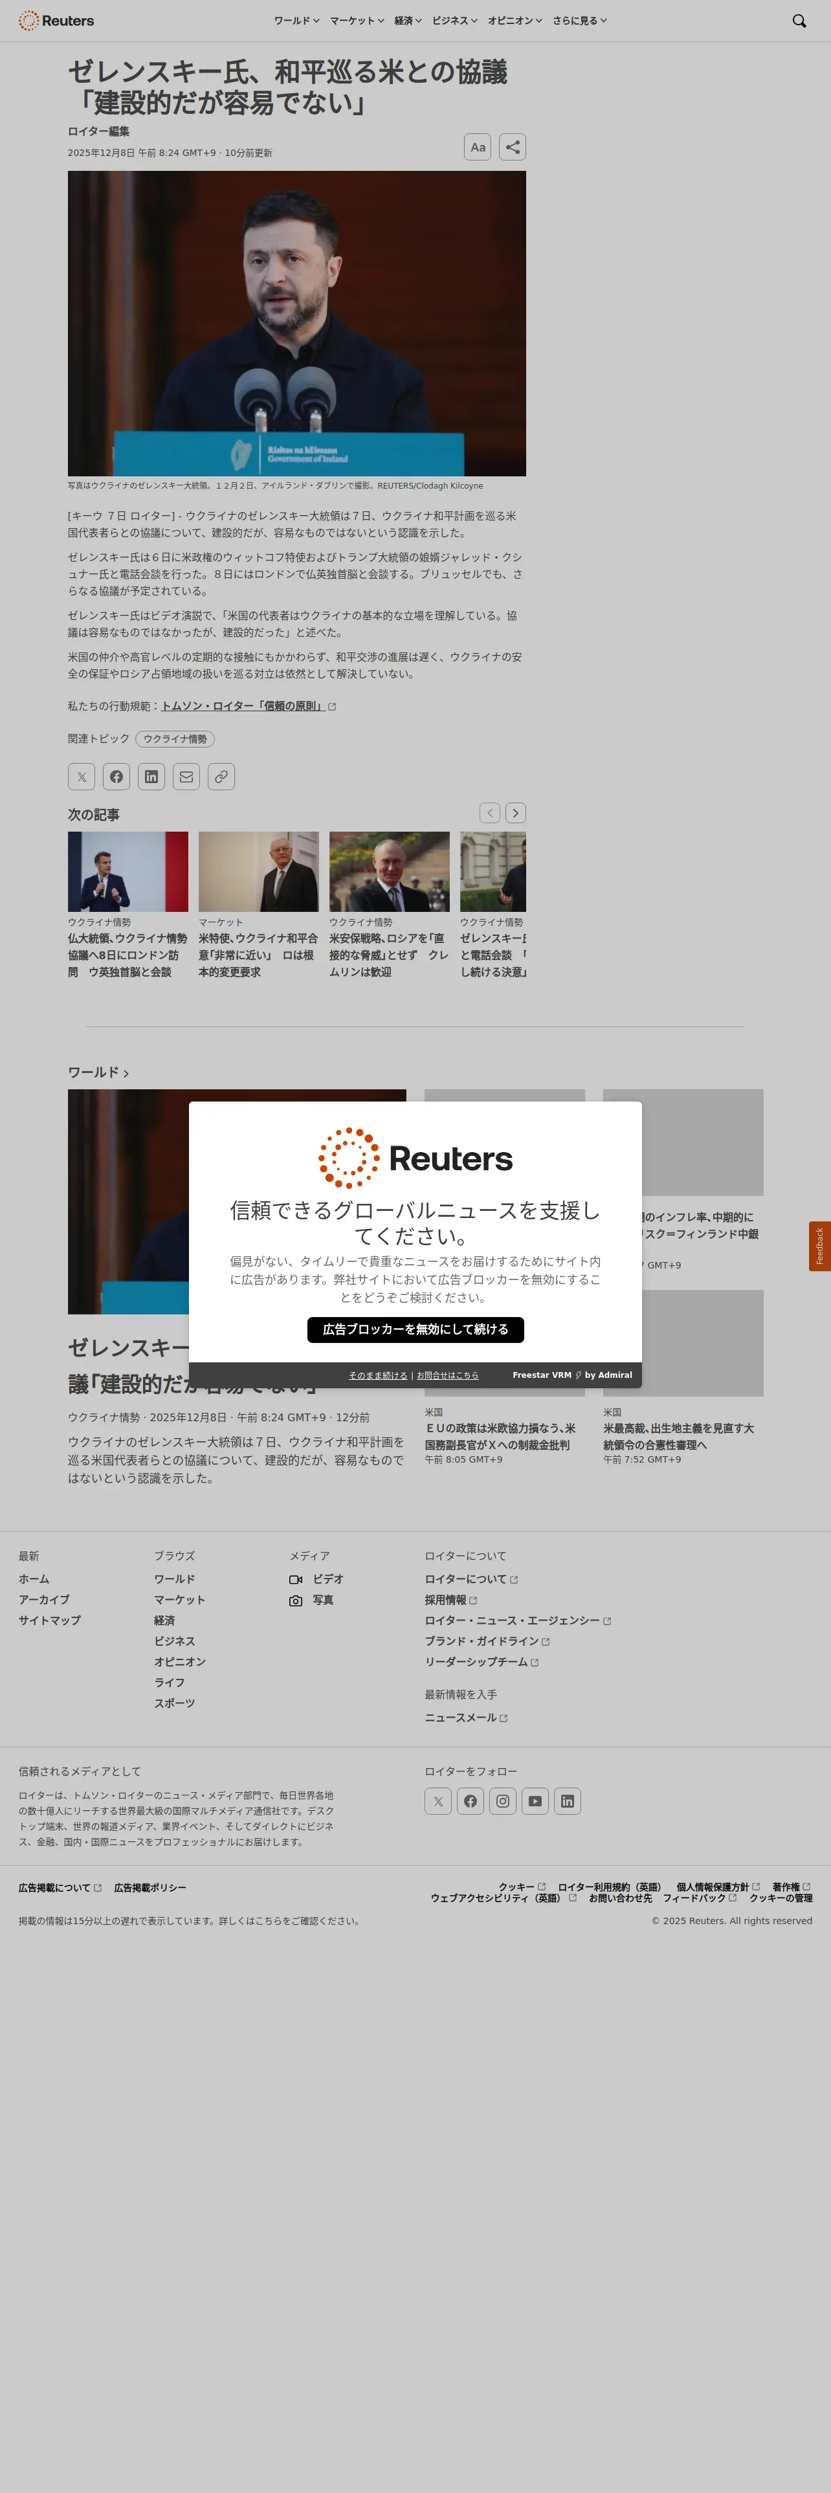Expand the オピニオン menu in header
831x2493 pixels.
(x=515, y=20)
